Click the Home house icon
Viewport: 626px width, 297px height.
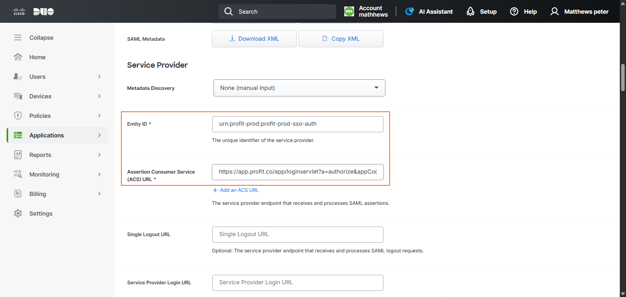pyautogui.click(x=18, y=57)
